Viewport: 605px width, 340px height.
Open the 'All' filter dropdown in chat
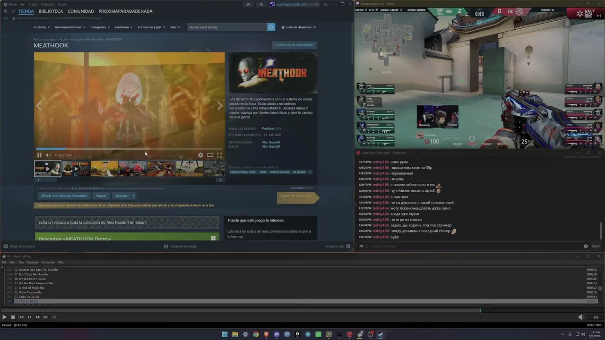point(363,246)
